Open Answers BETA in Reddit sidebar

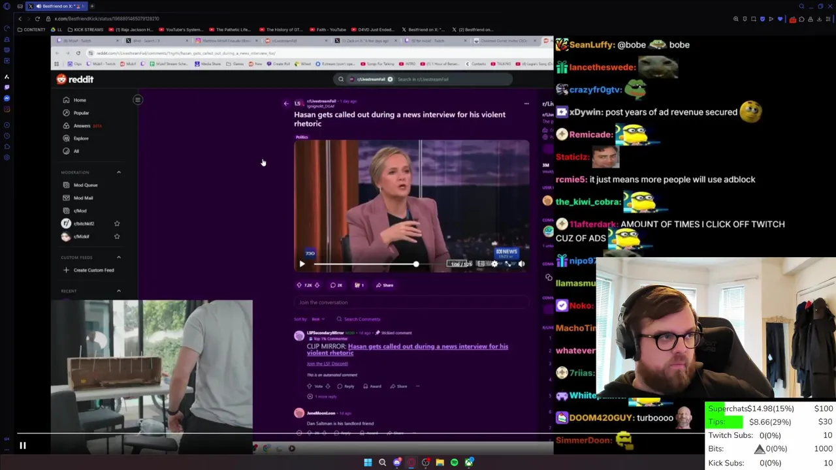[x=82, y=125]
